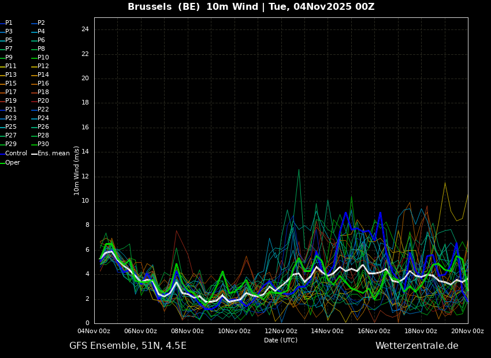Screen dimensions: 491x358
Task: Click the GFS Ensemble, 51N, 4.5E caption
Action: [128, 346]
